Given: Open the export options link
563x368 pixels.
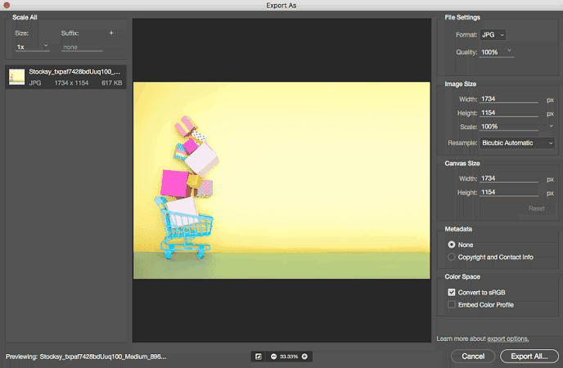Looking at the screenshot, I should pos(507,339).
